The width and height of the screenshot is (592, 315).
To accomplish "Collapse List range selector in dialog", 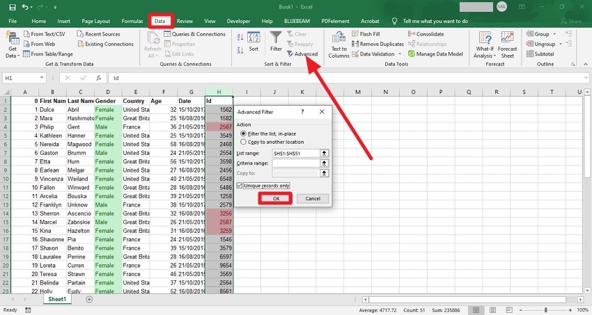I will point(324,154).
